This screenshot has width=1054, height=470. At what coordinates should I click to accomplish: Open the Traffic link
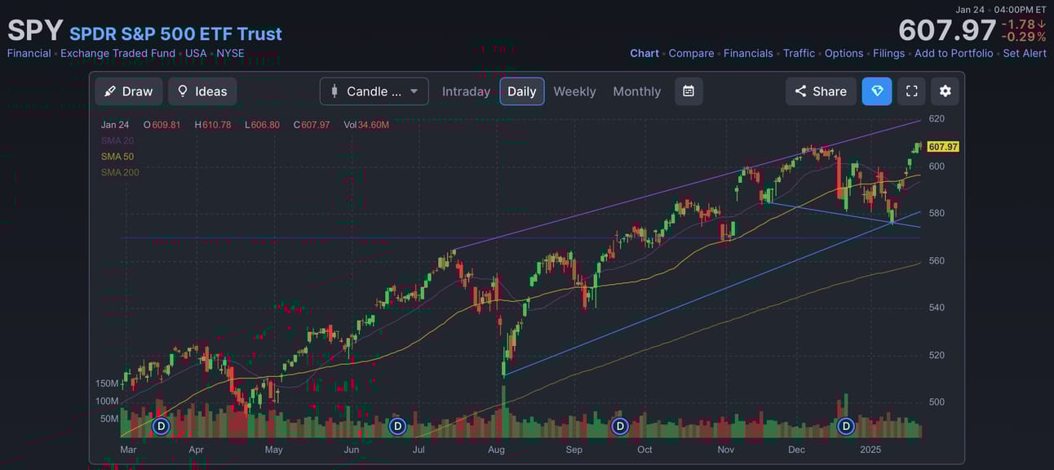tap(799, 53)
